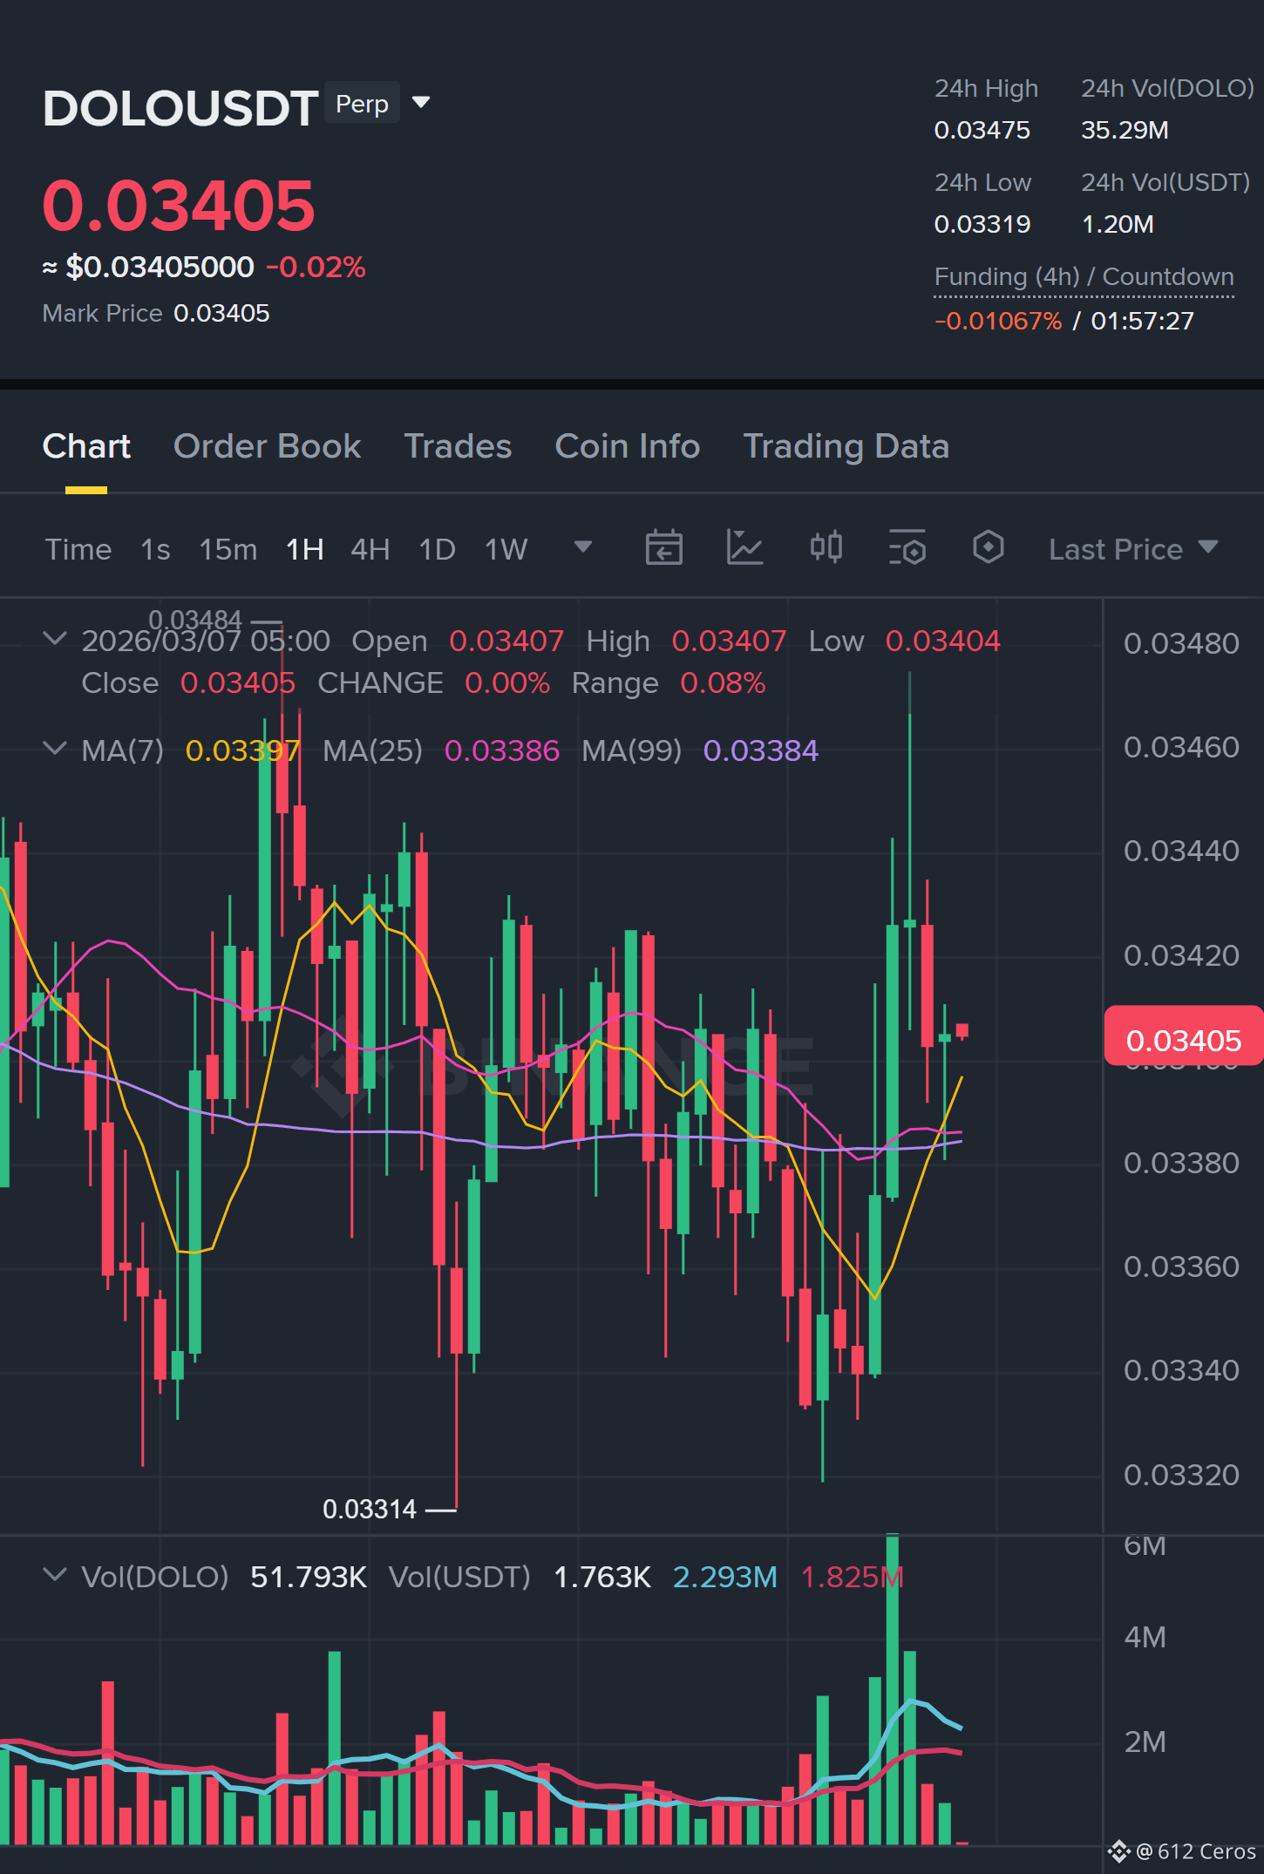Tap the Binance logo watermark at bottom
The image size is (1264, 1874).
(x=1119, y=1851)
